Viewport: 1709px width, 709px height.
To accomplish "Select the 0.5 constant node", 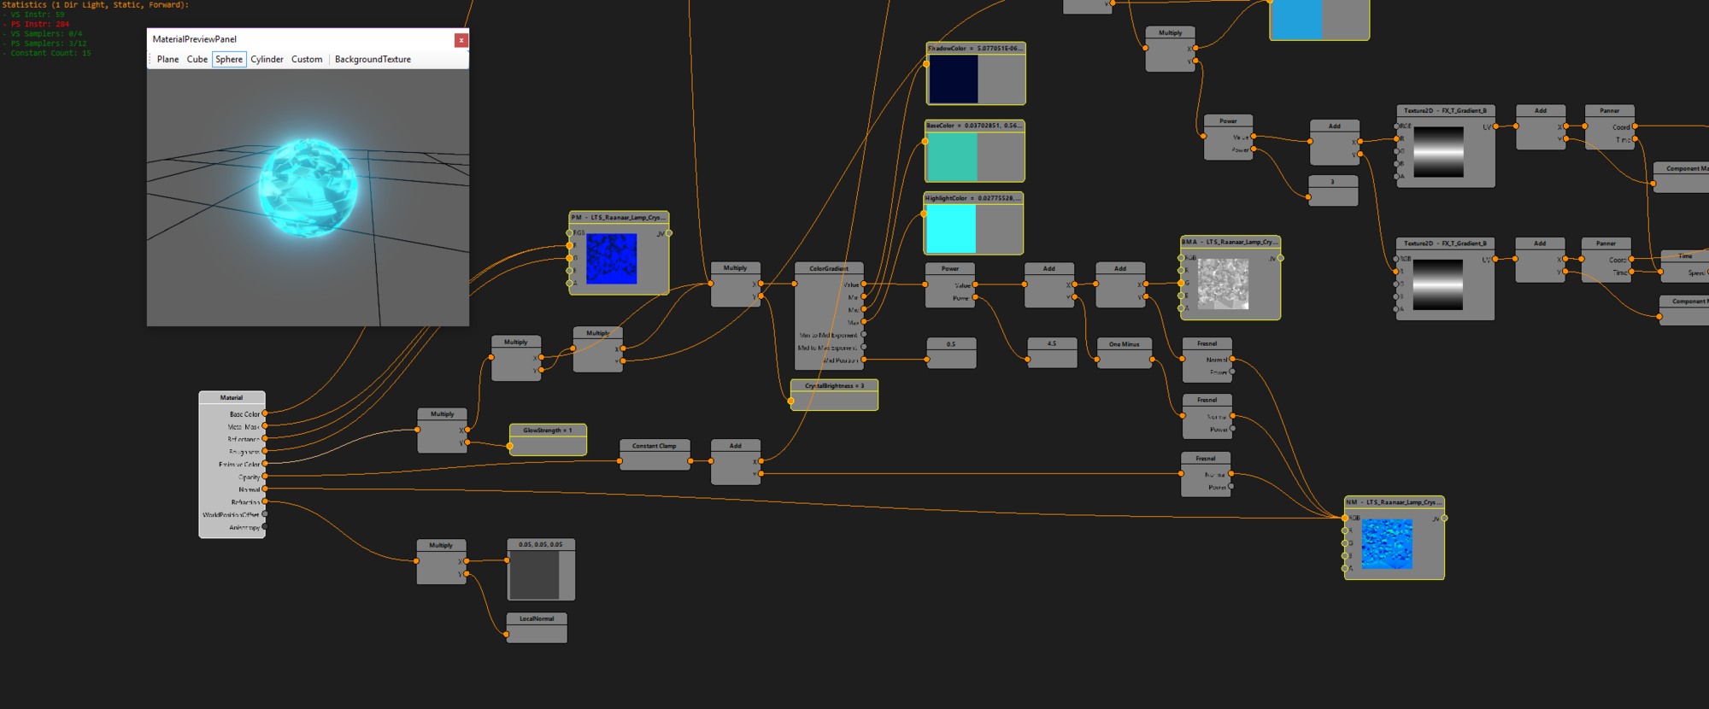I will coord(951,353).
